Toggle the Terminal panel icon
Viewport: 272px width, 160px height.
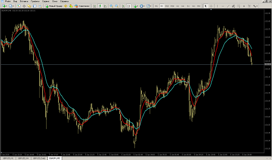point(34,6)
